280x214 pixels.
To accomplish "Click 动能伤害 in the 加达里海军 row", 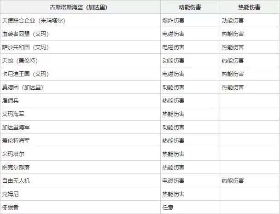I will pyautogui.click(x=173, y=127).
